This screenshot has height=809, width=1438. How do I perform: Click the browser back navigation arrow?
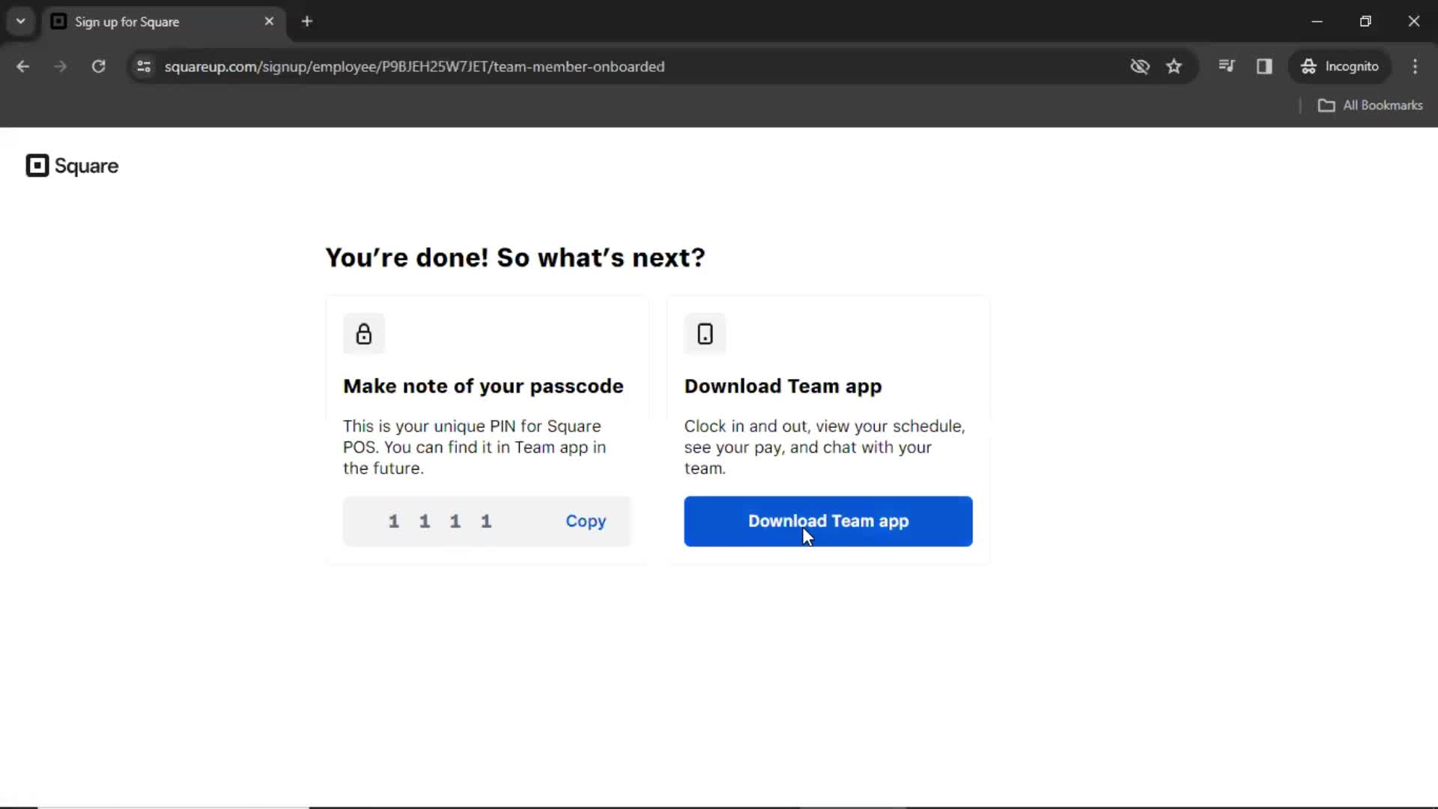click(24, 66)
